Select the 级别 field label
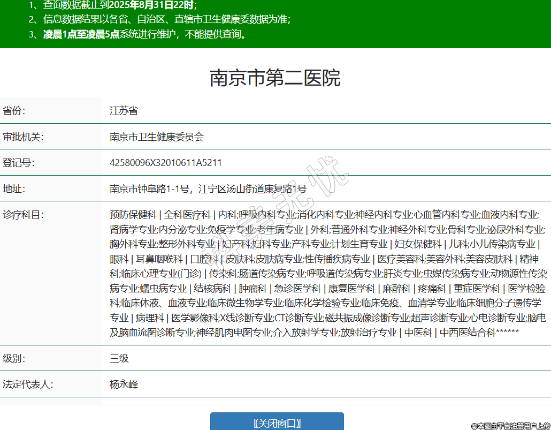Screen dimensions: 551x430 14,358
